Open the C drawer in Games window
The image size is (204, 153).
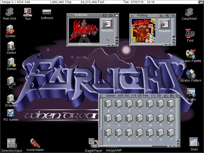119,105
